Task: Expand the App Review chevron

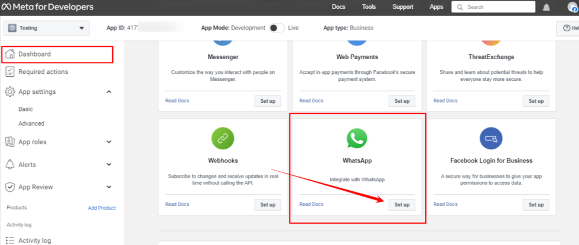Action: pyautogui.click(x=109, y=187)
